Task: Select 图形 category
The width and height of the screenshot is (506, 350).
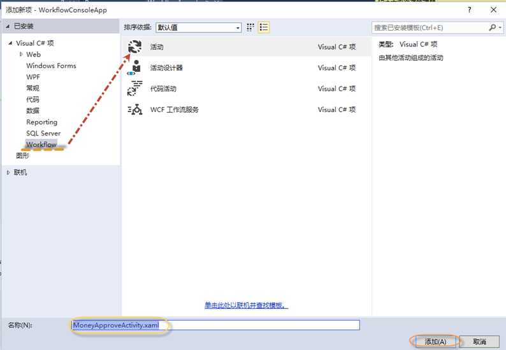Action: coord(22,156)
